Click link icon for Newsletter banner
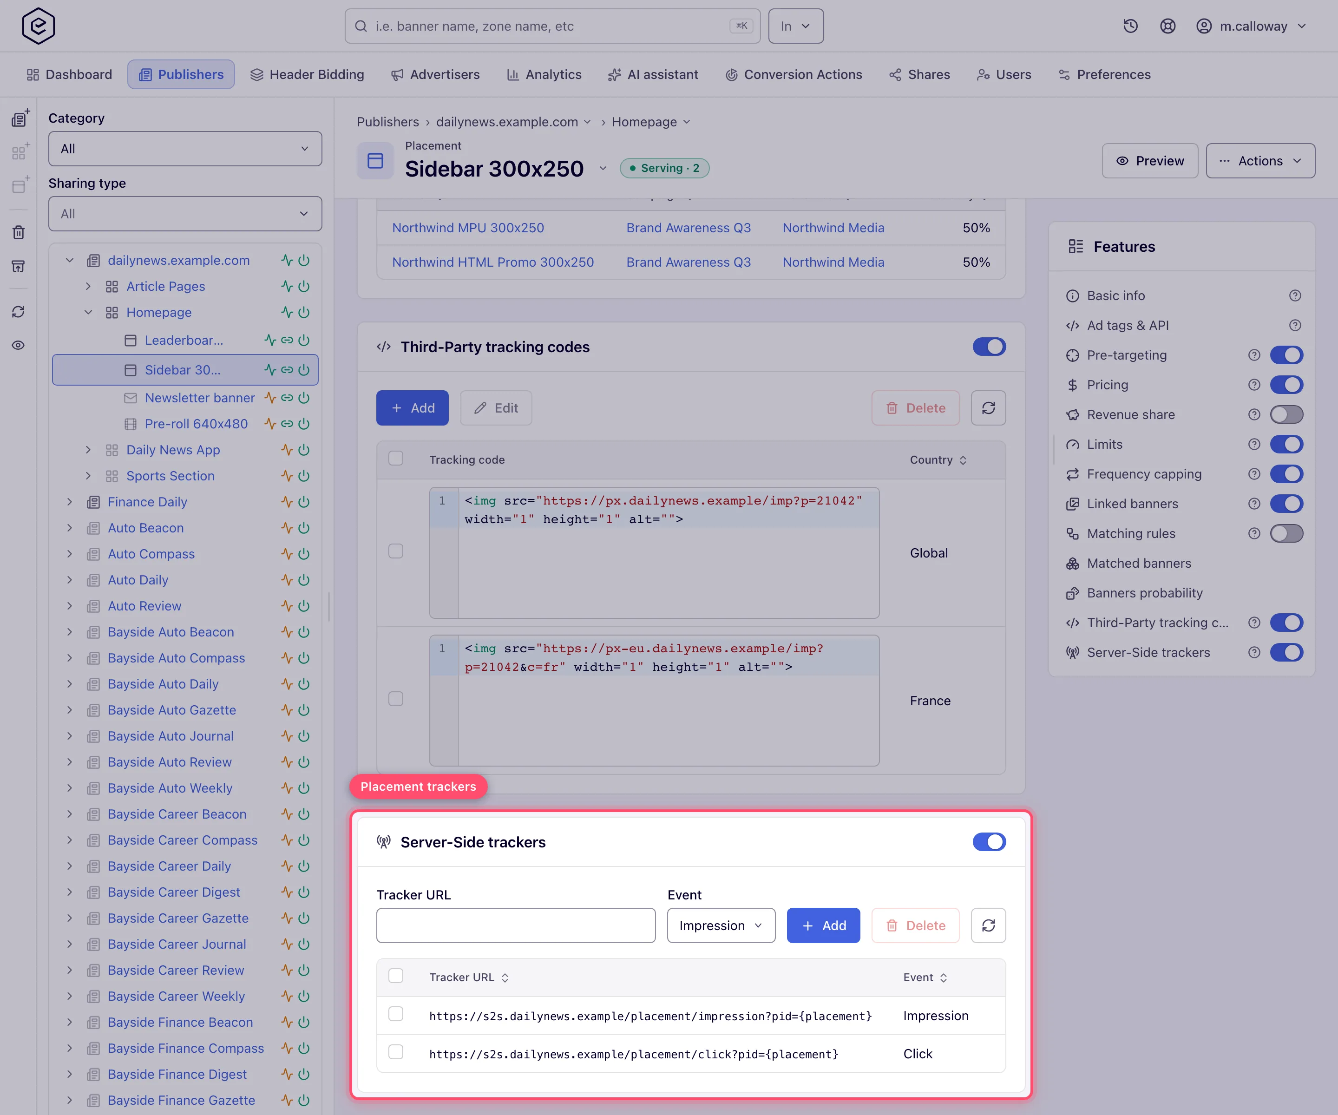 (x=288, y=398)
